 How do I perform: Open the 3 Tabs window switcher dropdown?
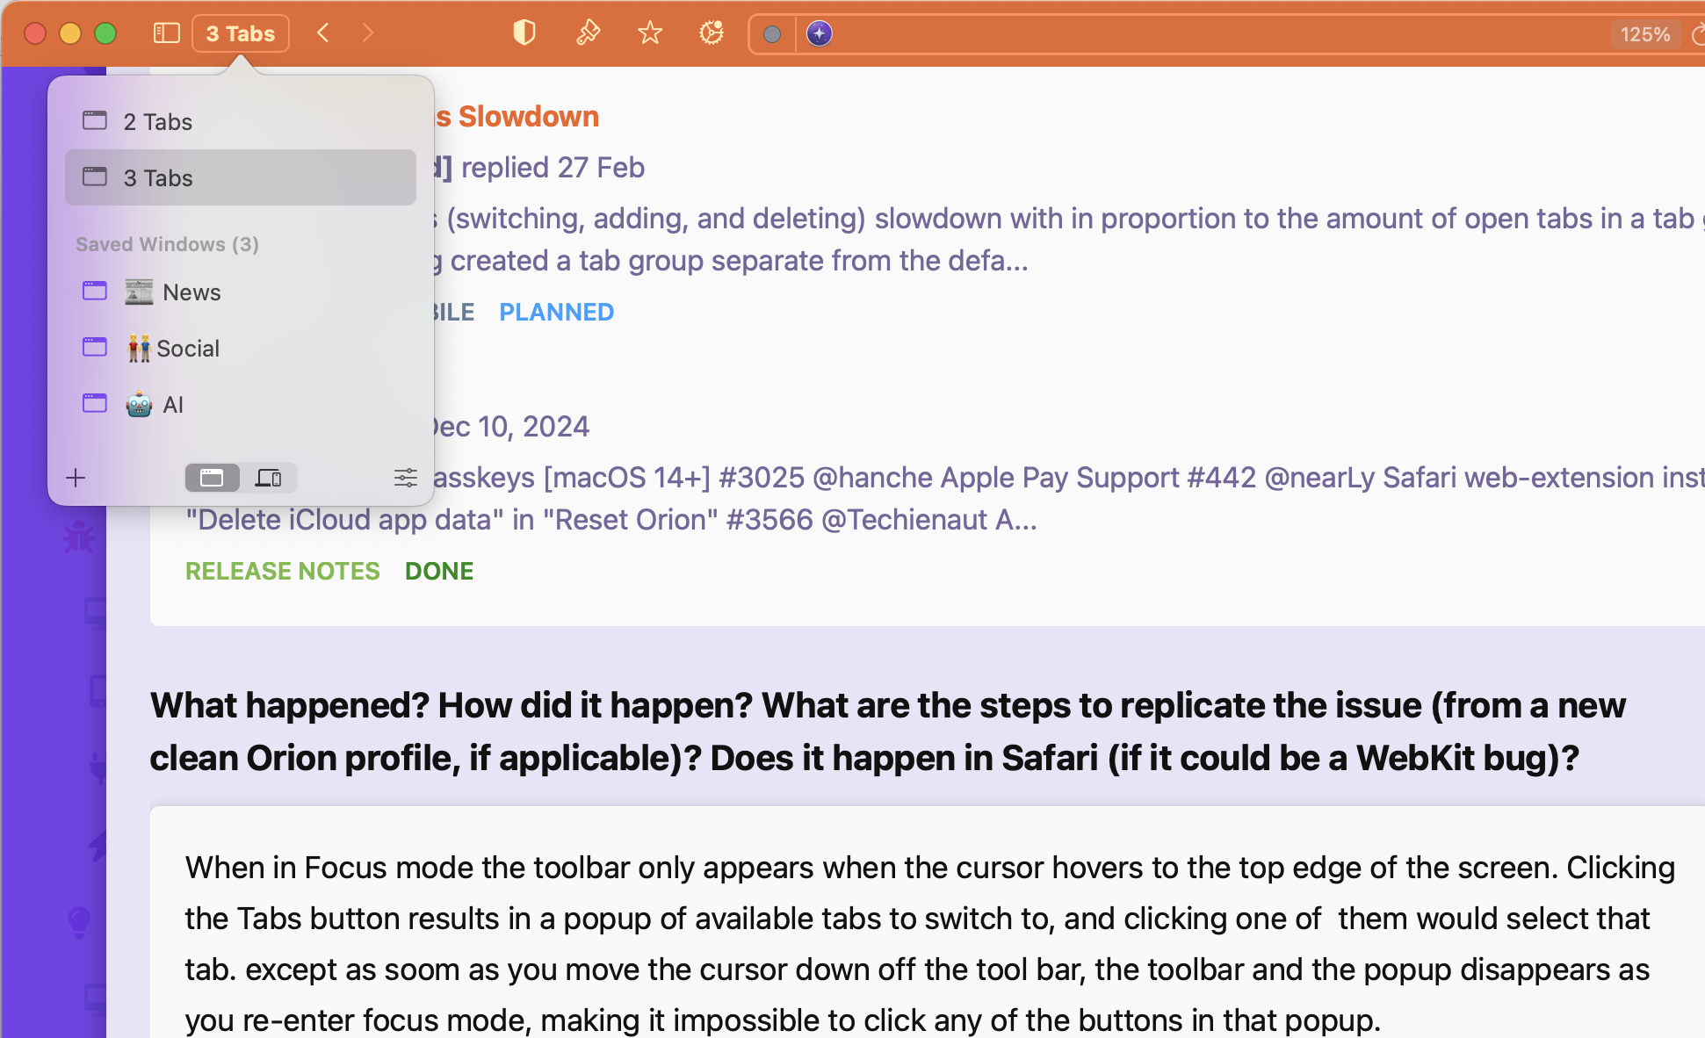point(240,32)
